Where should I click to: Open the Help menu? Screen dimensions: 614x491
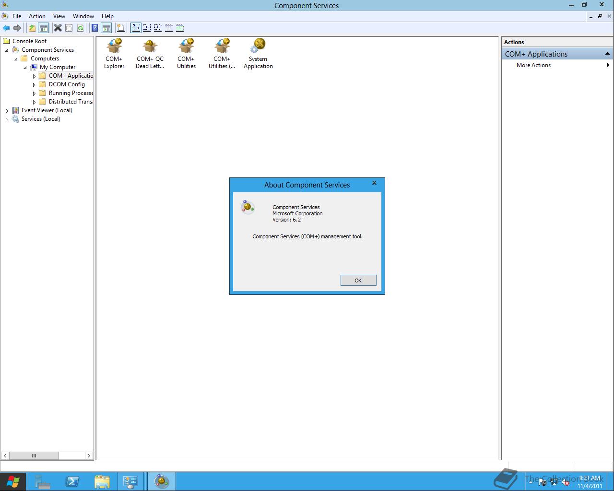point(107,16)
